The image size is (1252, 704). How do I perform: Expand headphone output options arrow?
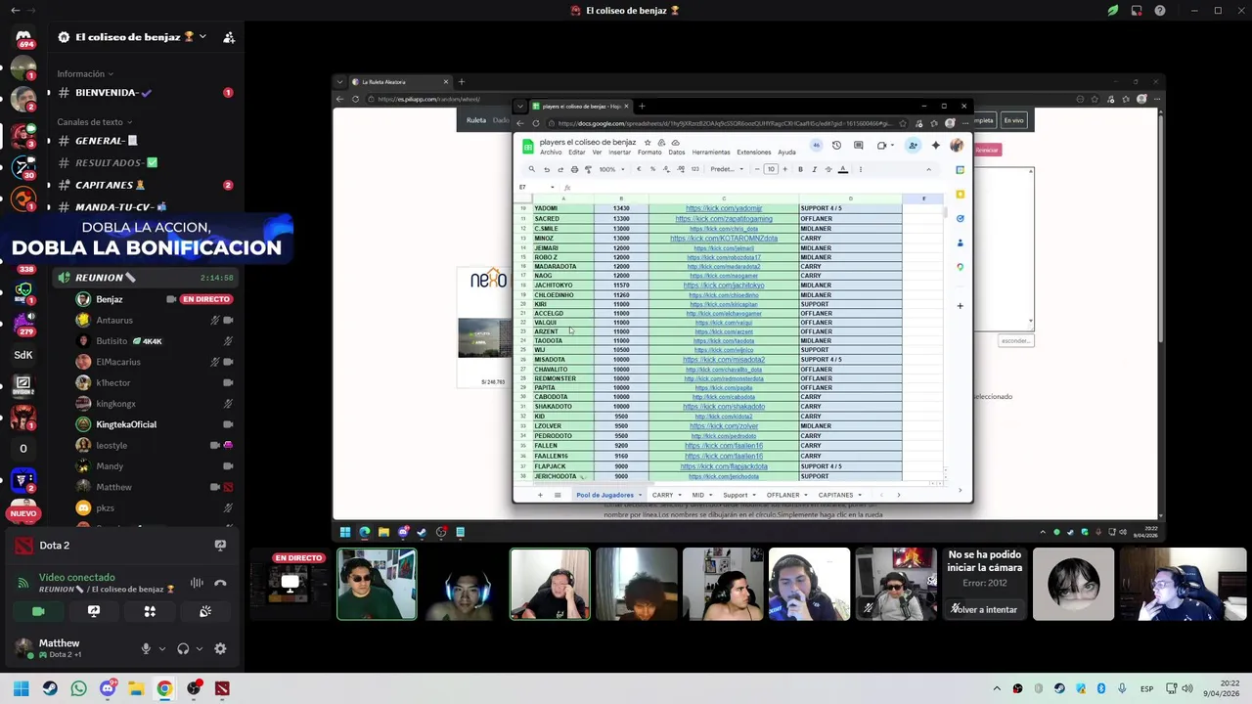[x=199, y=648]
